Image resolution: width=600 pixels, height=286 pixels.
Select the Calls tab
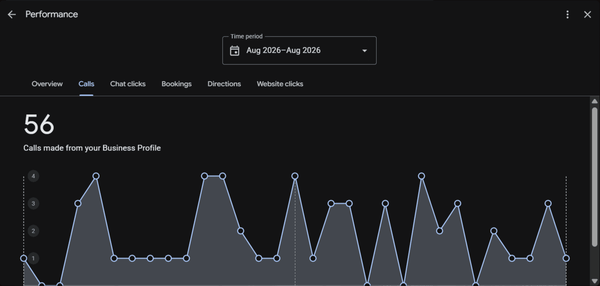click(x=86, y=84)
